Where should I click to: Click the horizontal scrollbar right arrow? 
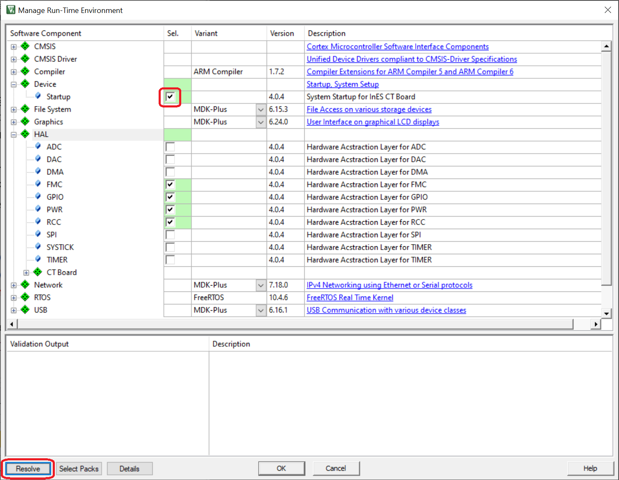coord(596,324)
